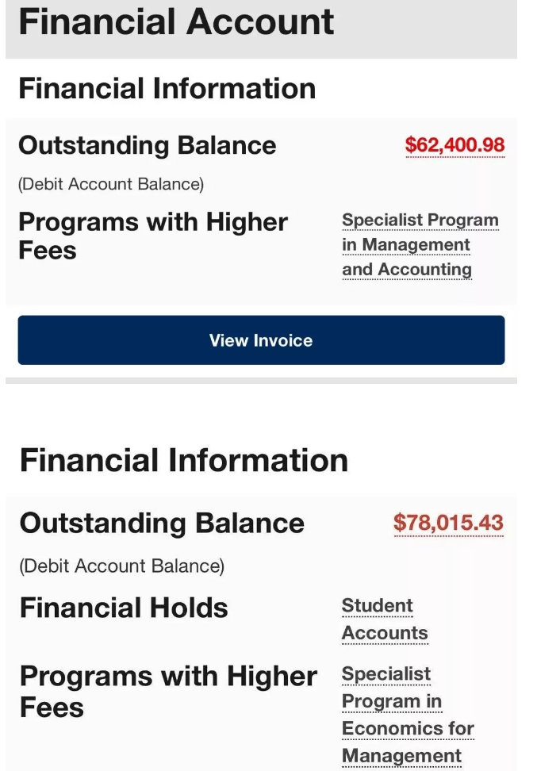This screenshot has height=771, width=537.
Task: Click Debit Account Balance note under the $62,400.98 balance
Action: point(110,184)
